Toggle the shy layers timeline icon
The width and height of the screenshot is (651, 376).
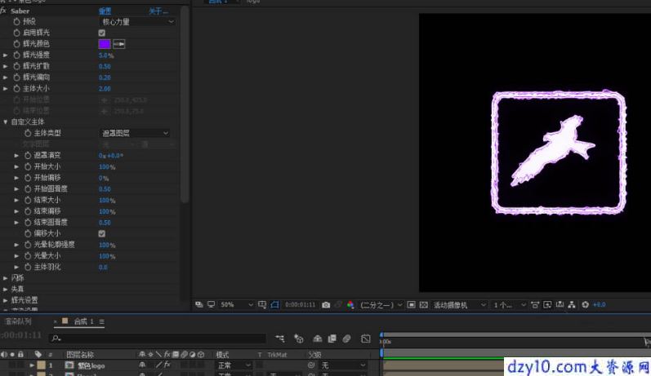[x=317, y=338]
